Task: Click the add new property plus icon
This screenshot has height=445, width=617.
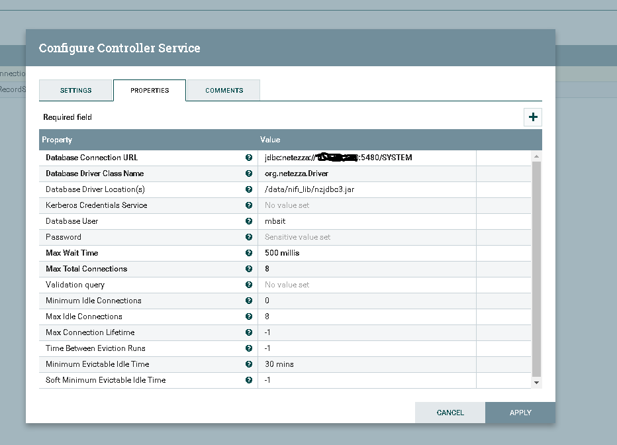Action: click(532, 117)
